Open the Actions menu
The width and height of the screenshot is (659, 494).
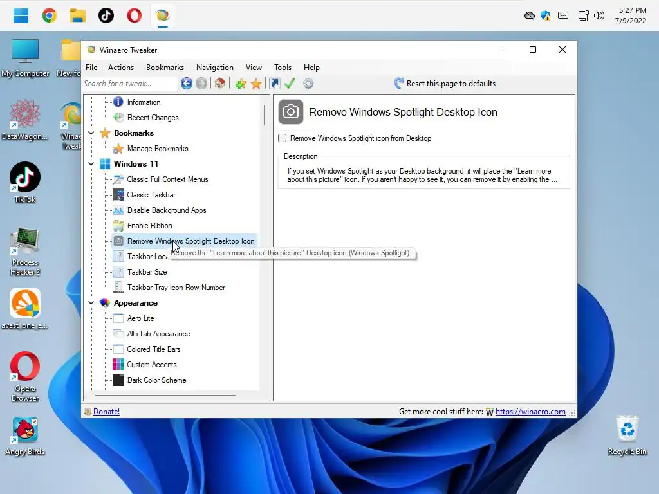coord(120,67)
